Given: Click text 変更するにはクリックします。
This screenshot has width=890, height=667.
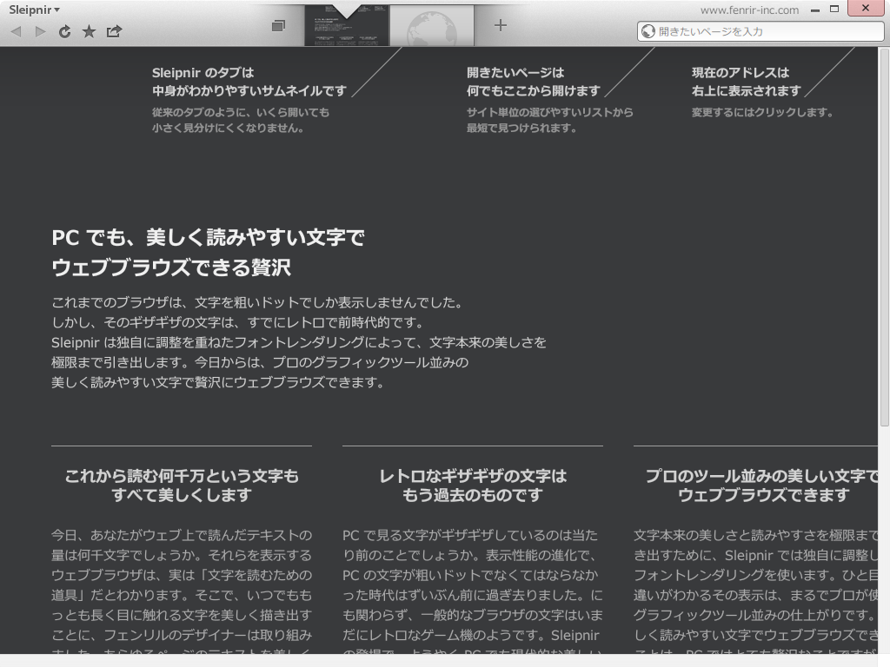Looking at the screenshot, I should (x=762, y=112).
